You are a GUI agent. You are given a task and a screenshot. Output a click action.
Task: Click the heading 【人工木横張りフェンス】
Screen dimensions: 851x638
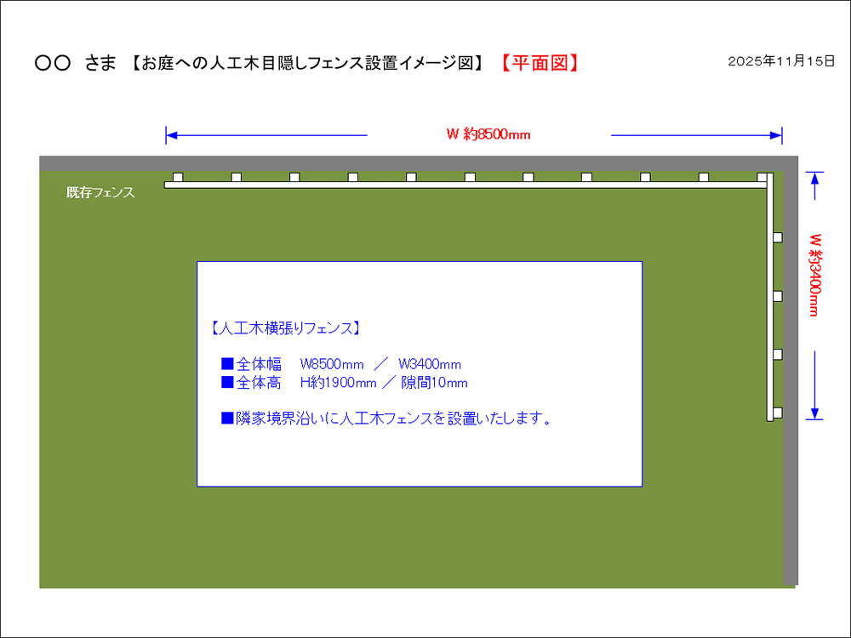click(x=284, y=328)
